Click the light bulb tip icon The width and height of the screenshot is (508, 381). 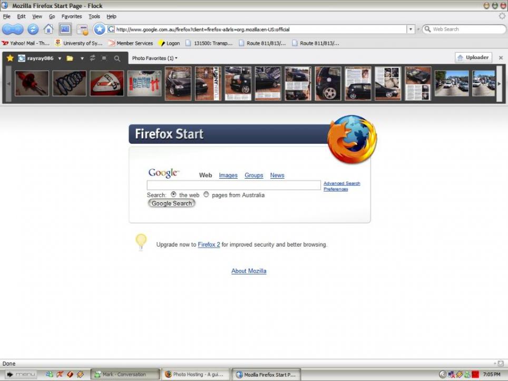pyautogui.click(x=141, y=242)
